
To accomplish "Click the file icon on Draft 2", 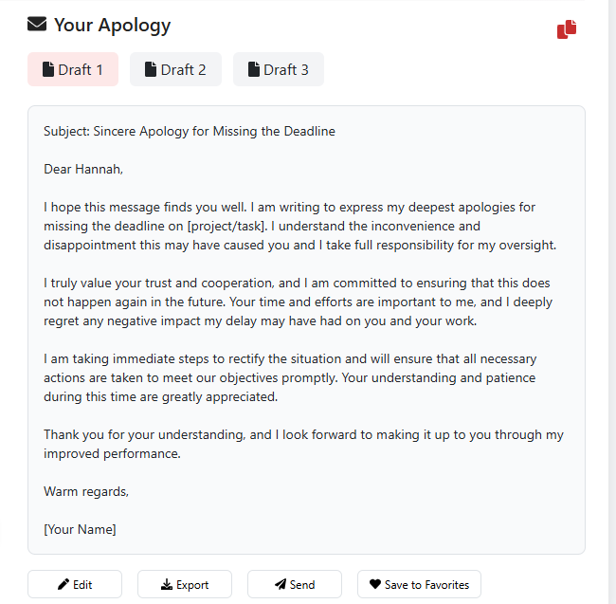I will point(151,69).
